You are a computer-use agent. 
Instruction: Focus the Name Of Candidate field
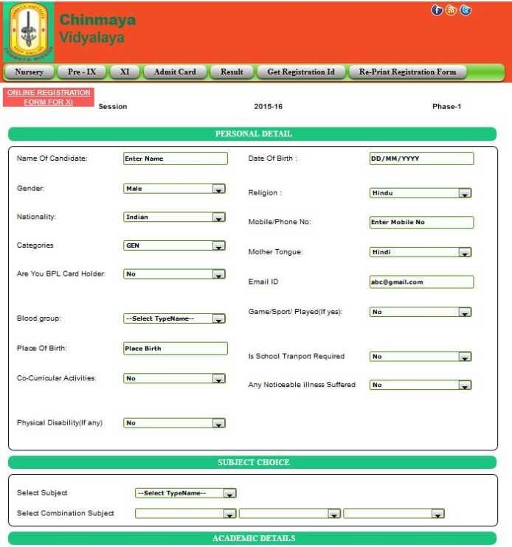click(x=175, y=158)
